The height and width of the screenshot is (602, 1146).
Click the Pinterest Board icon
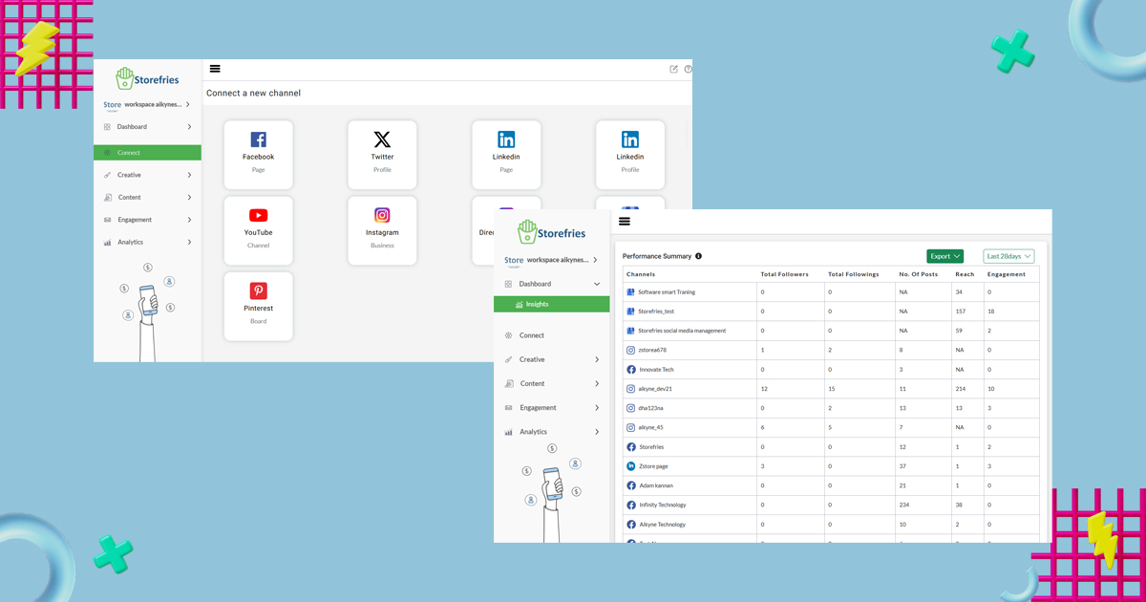(258, 290)
